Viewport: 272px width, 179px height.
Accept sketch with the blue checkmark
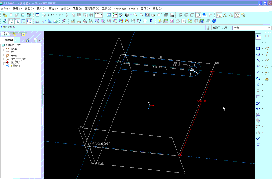258,138
